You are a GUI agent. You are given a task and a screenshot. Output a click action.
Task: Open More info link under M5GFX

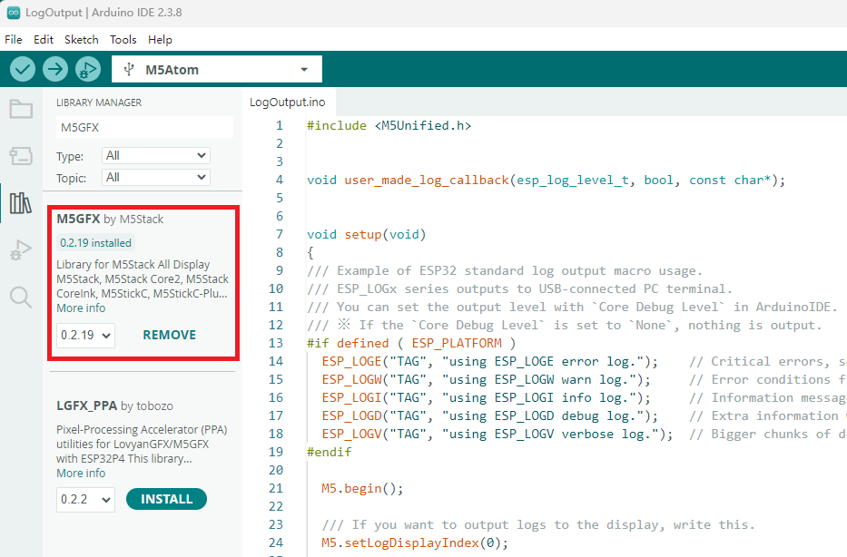click(81, 308)
